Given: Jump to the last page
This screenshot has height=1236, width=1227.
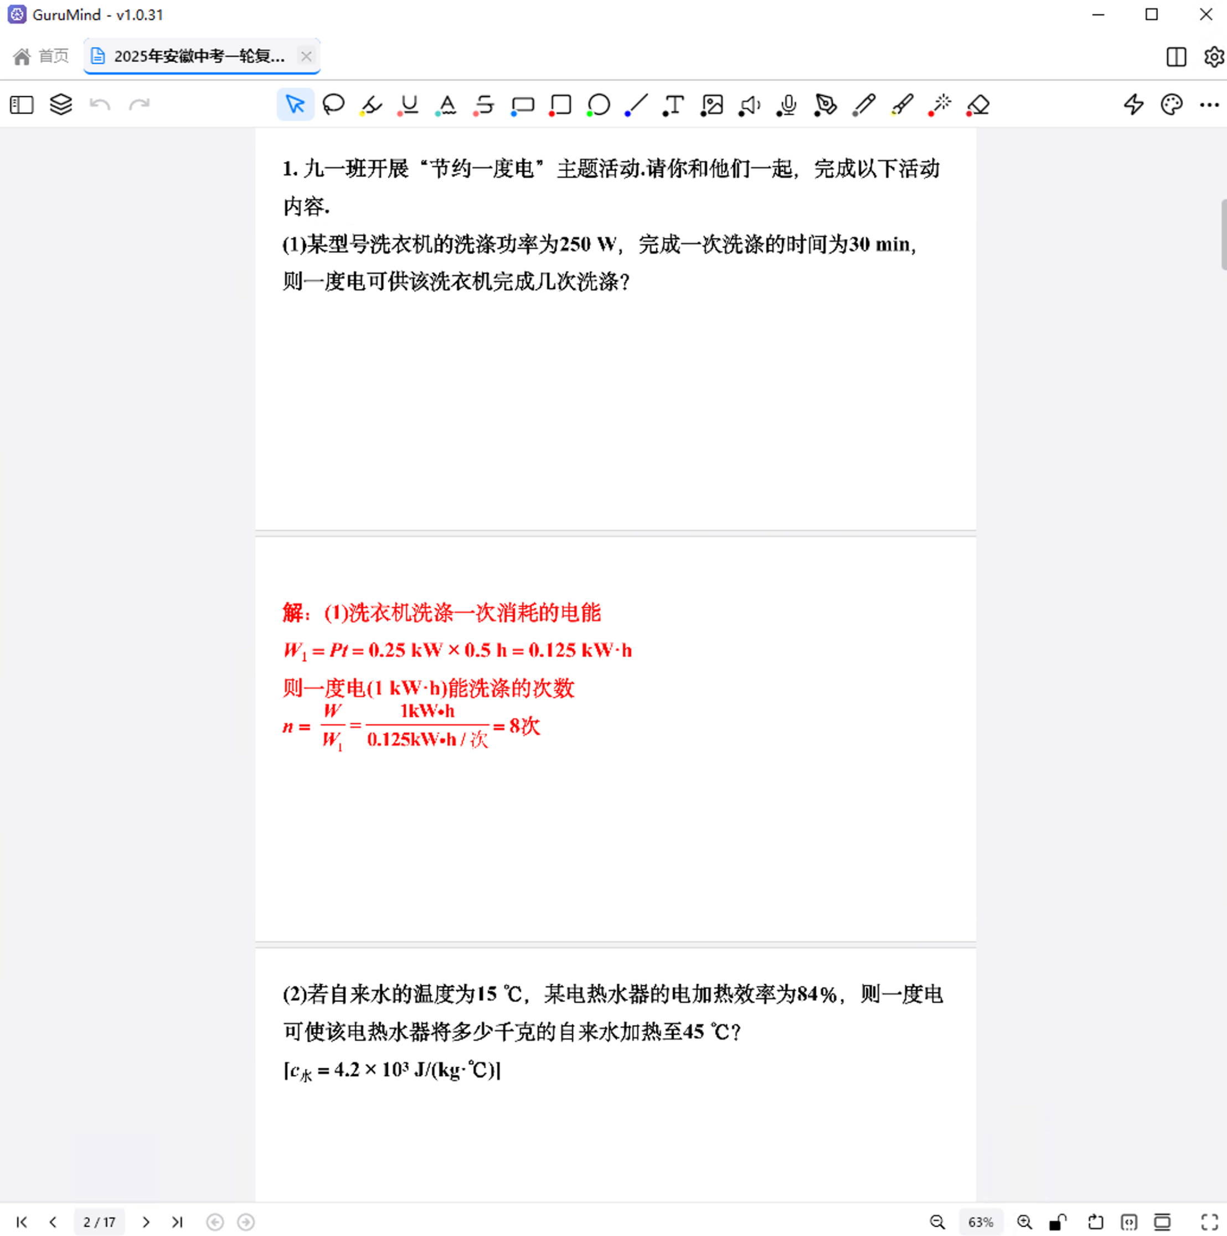Looking at the screenshot, I should 177,1222.
